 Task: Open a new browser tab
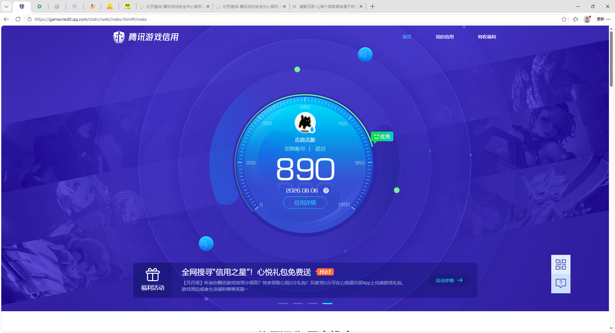pos(373,6)
